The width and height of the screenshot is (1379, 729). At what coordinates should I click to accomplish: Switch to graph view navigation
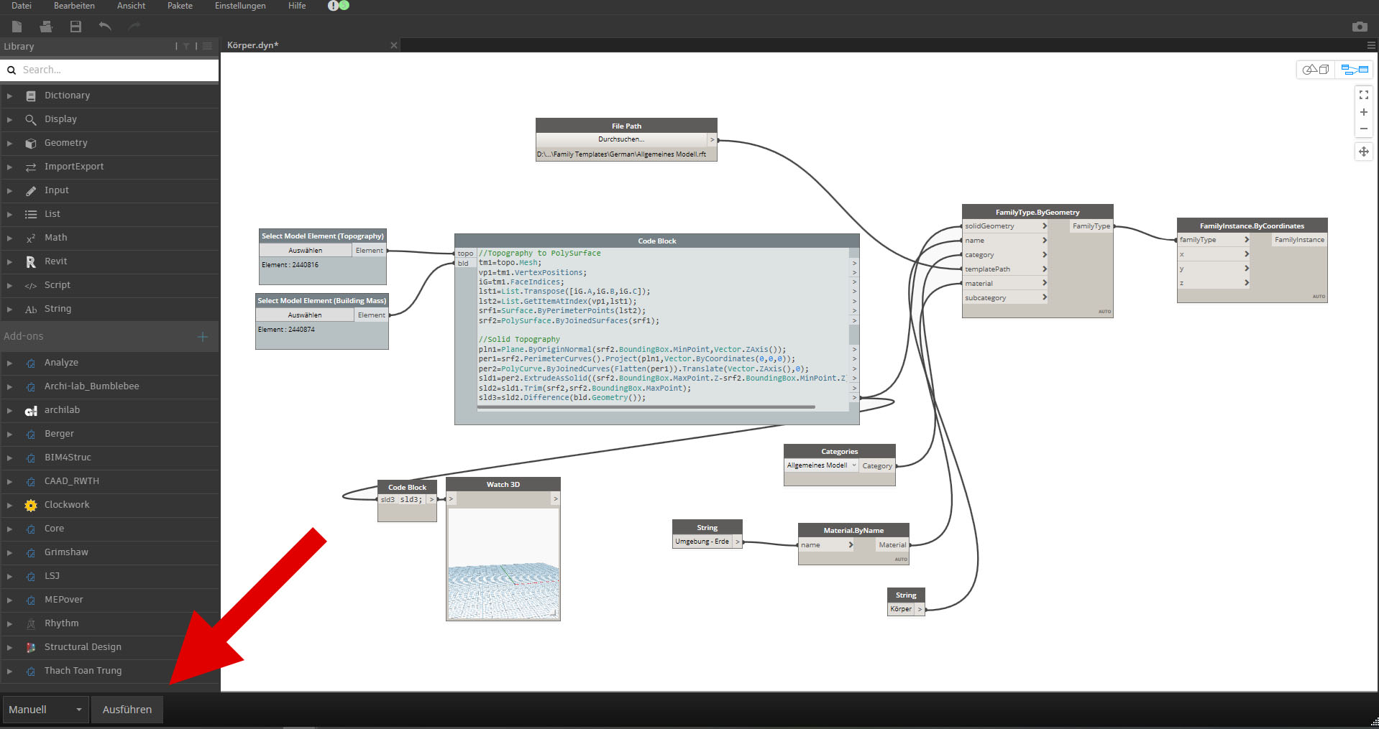pyautogui.click(x=1354, y=70)
